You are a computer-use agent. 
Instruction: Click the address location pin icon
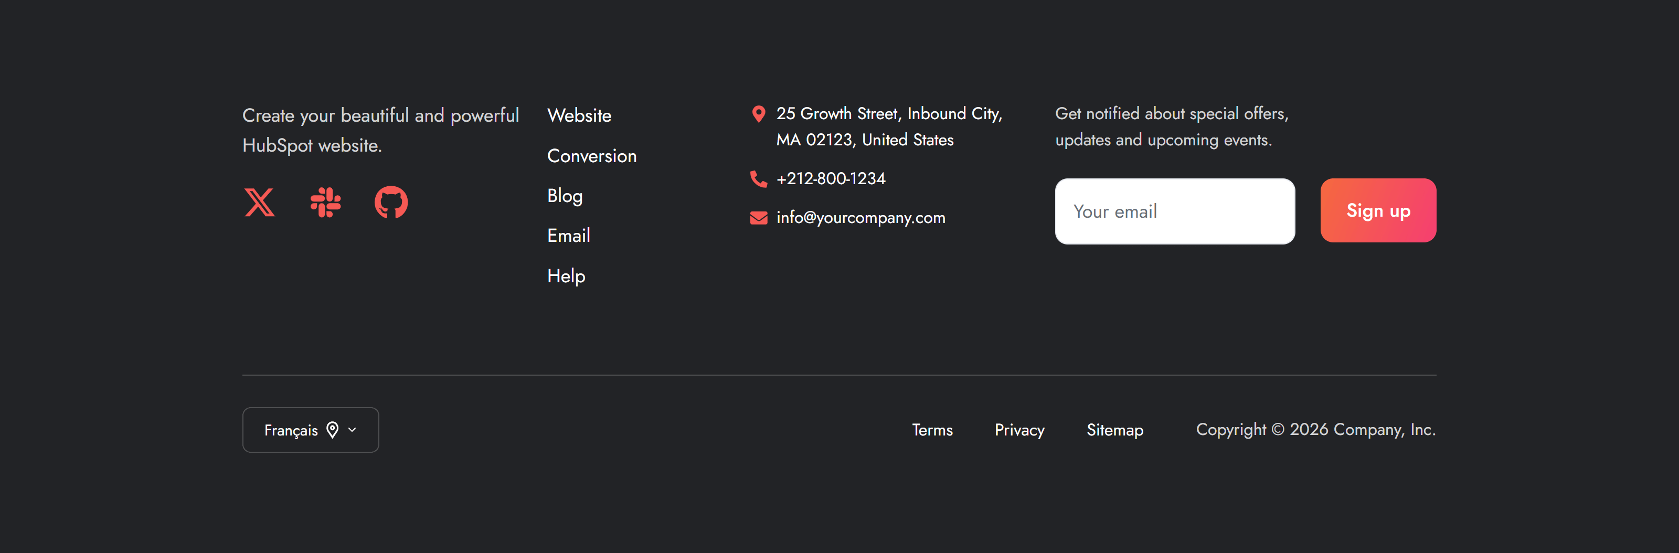pyautogui.click(x=758, y=114)
